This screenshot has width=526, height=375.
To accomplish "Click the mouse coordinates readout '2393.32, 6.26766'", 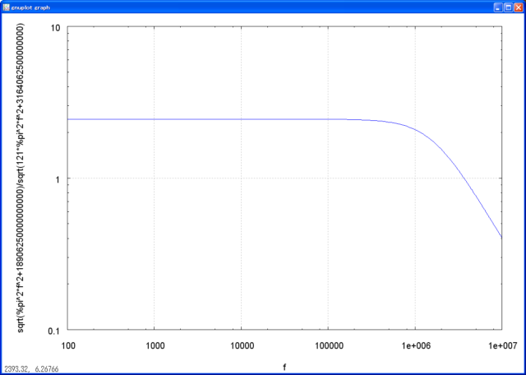I will [x=31, y=369].
